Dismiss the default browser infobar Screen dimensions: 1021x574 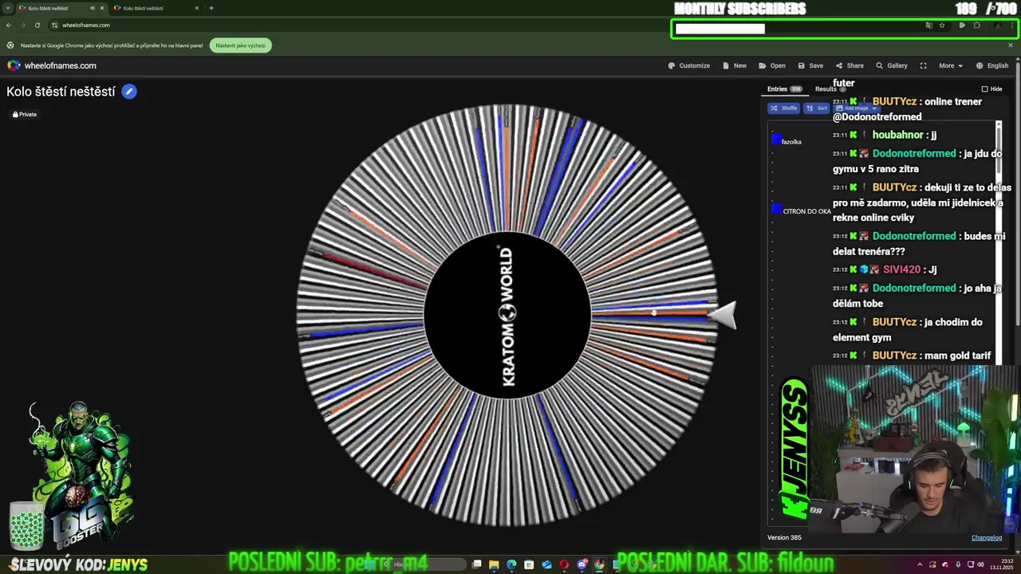pyautogui.click(x=1010, y=45)
